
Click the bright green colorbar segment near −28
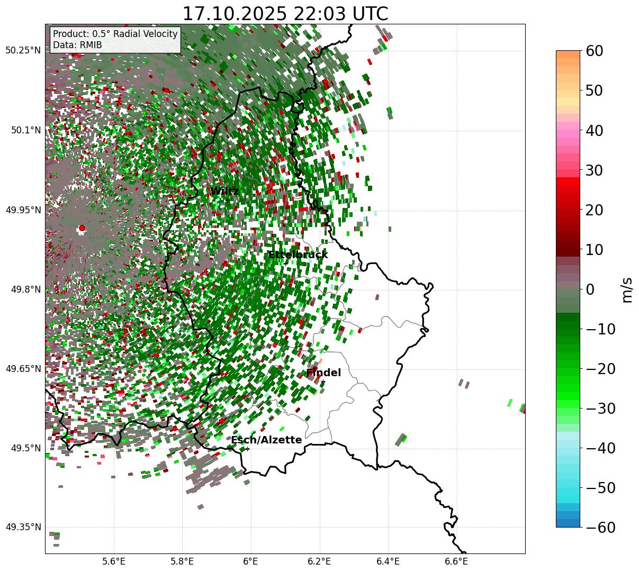point(568,403)
